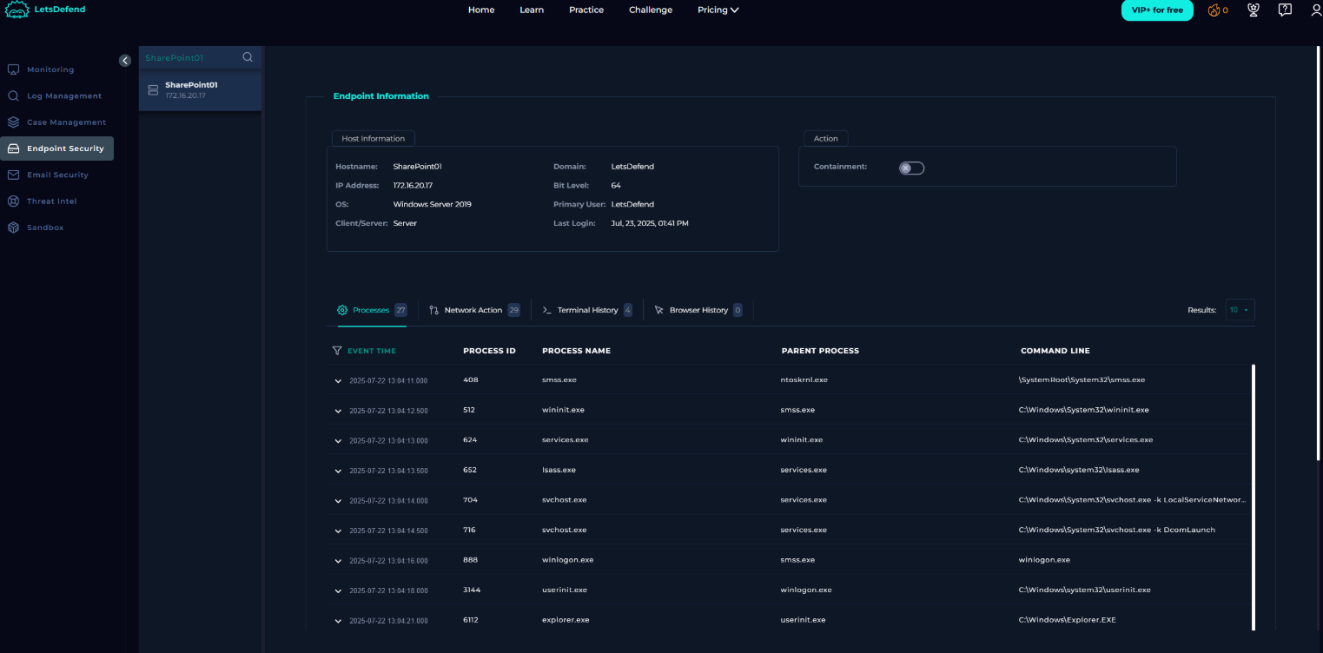Switch to the Network Action tab
The width and height of the screenshot is (1323, 653).
tap(473, 310)
